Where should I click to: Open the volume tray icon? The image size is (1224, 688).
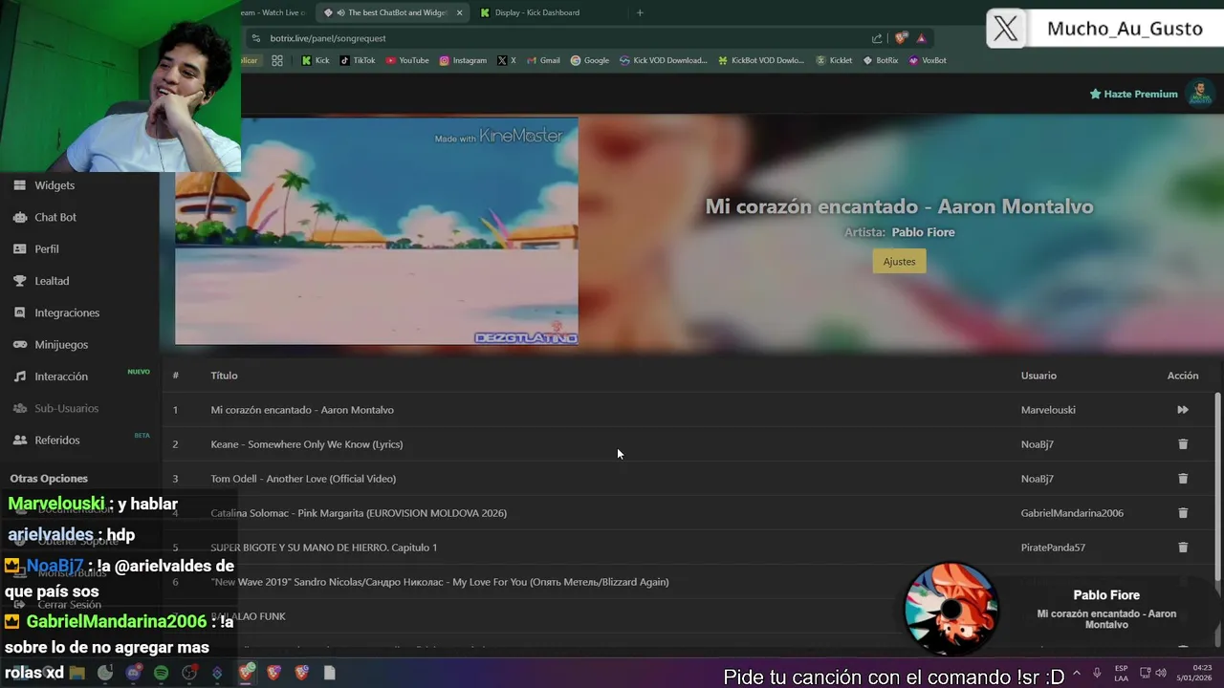click(x=1161, y=673)
